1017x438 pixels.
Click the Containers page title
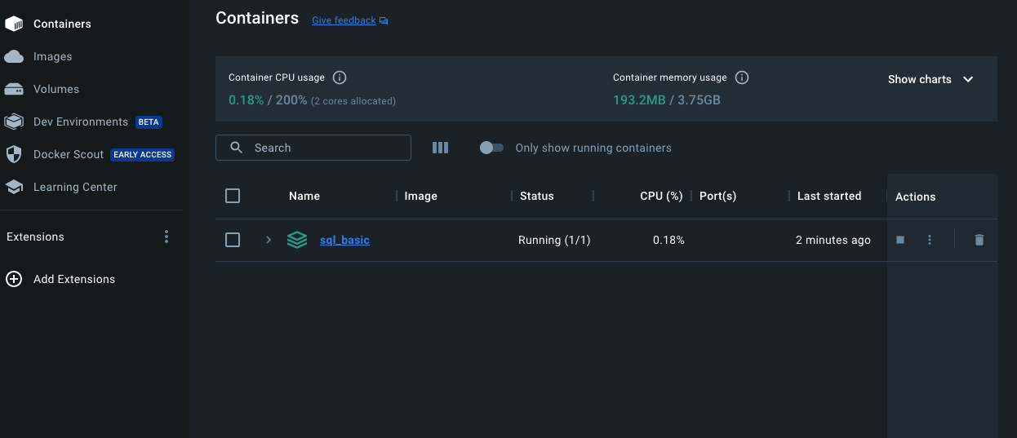click(257, 18)
